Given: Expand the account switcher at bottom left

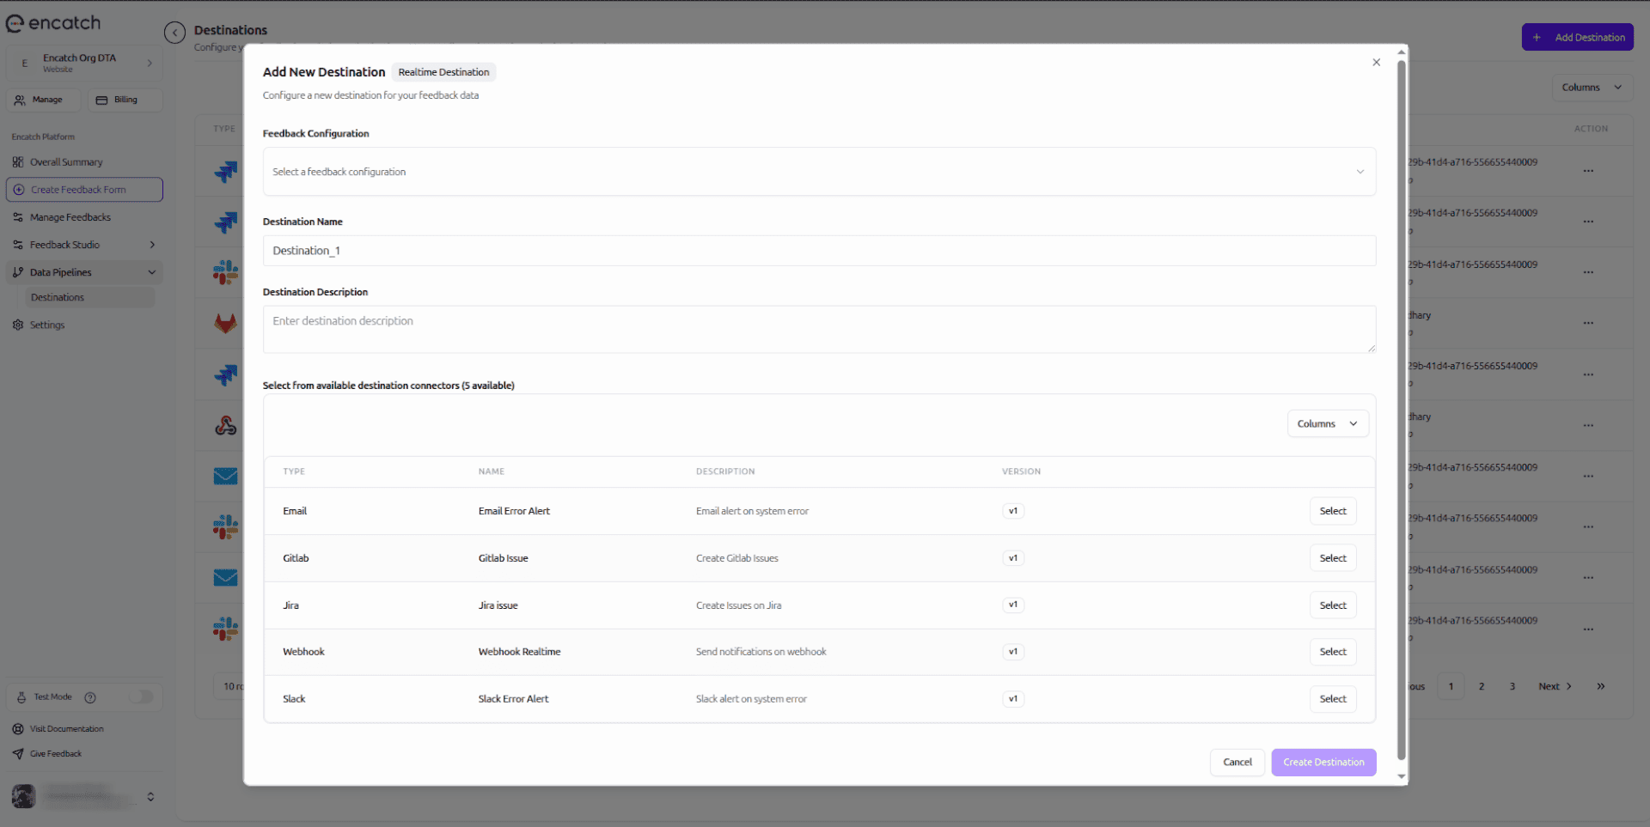Looking at the screenshot, I should pyautogui.click(x=150, y=797).
